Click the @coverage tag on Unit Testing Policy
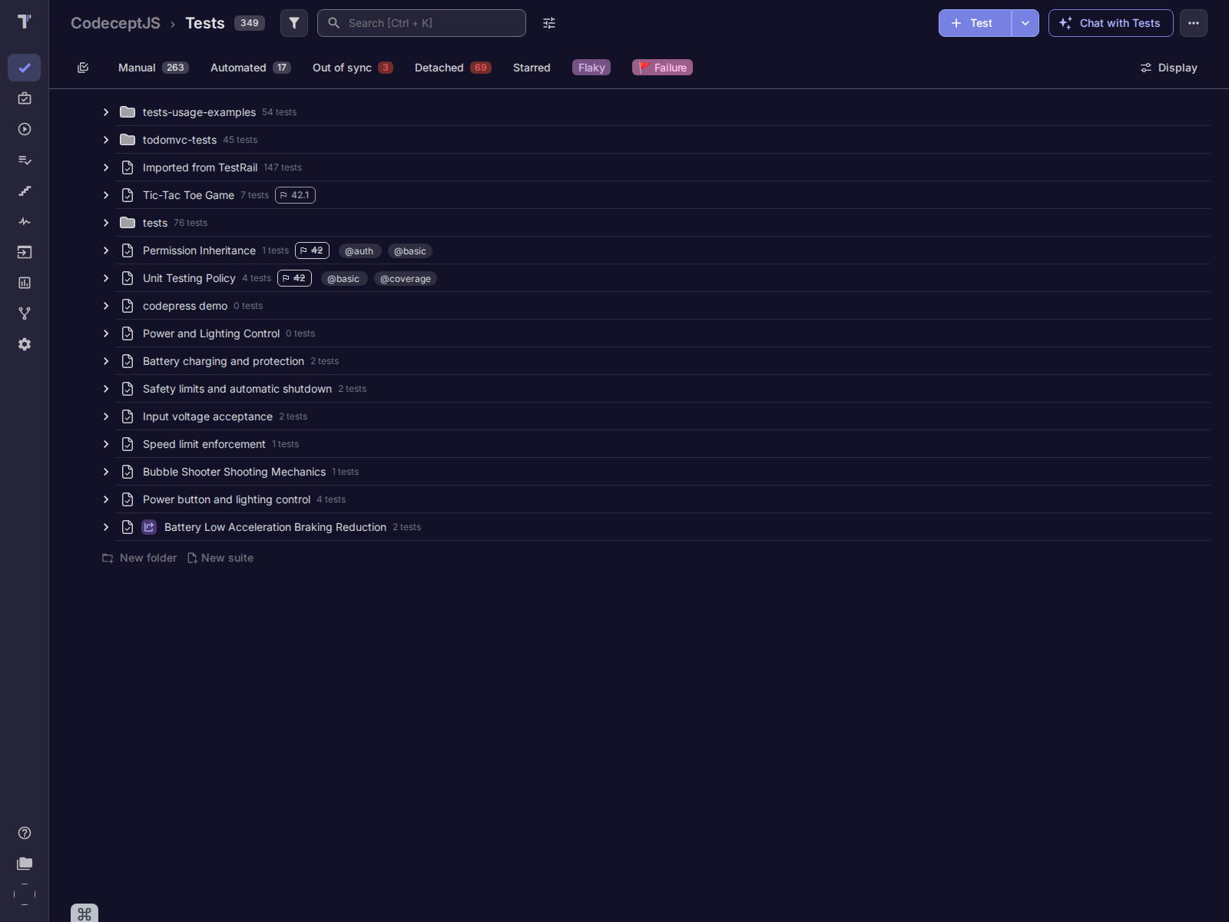The width and height of the screenshot is (1229, 922). pyautogui.click(x=406, y=279)
